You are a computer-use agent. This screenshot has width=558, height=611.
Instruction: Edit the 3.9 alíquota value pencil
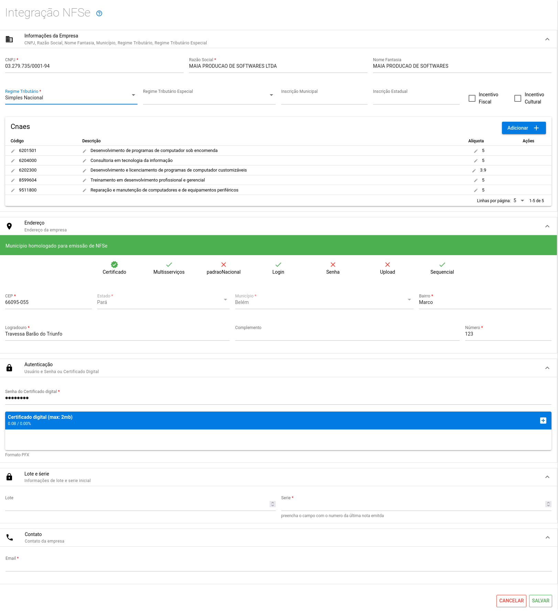474,171
